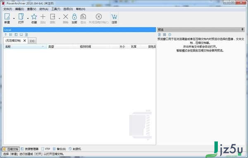Switch to the 备份(B) bottom tab
The image size is (248, 158).
coord(59,149)
